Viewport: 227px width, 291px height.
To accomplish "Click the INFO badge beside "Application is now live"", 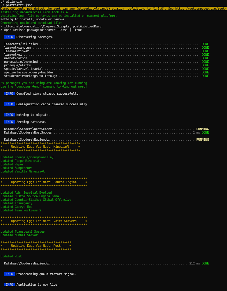I will (9, 285).
